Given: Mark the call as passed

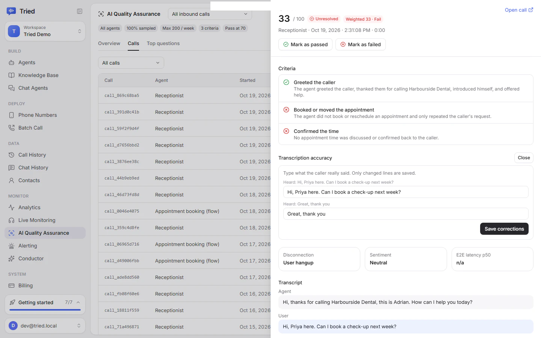Looking at the screenshot, I should [305, 44].
